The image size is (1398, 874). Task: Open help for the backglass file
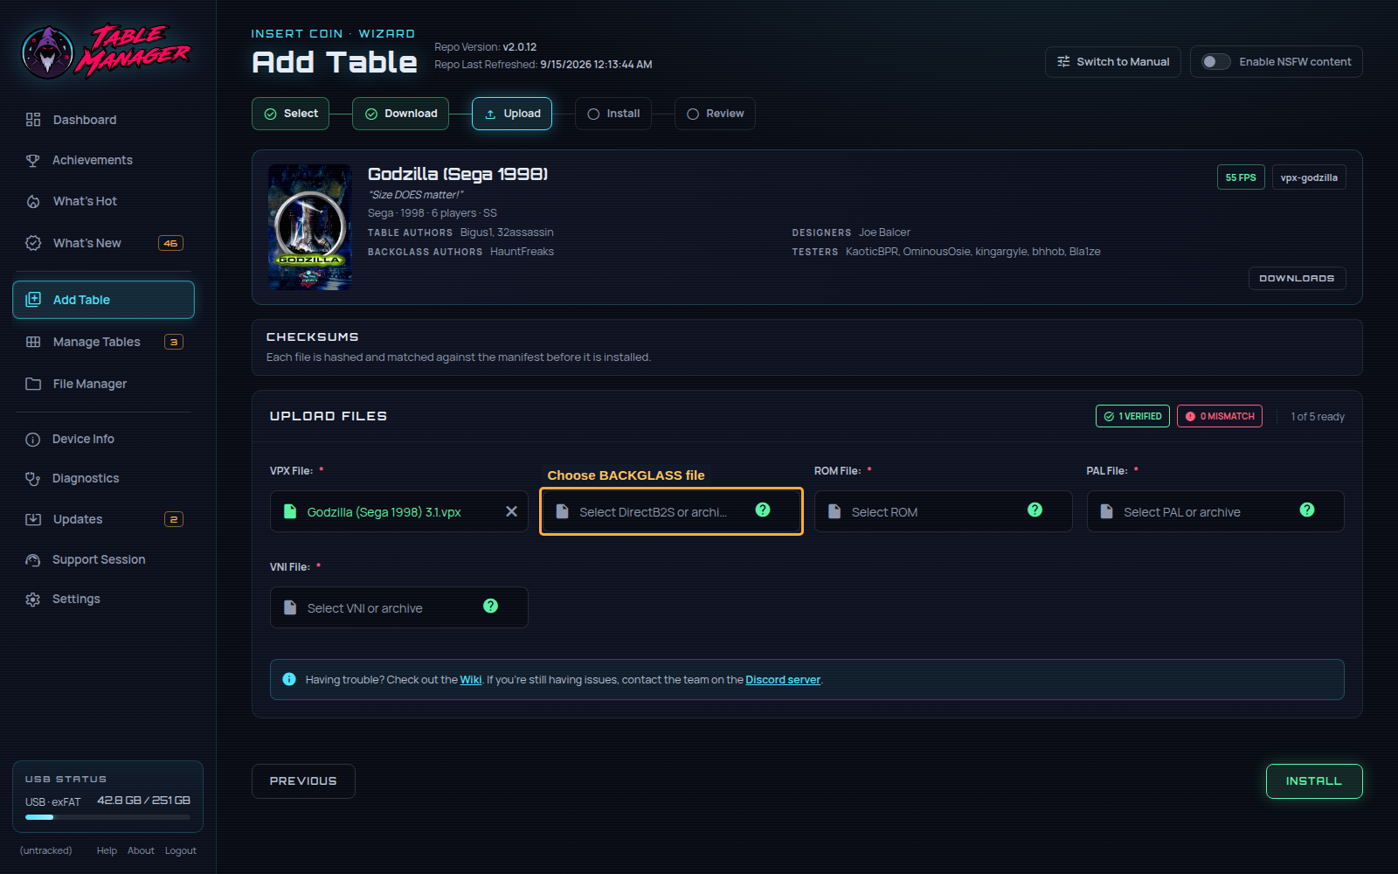click(x=763, y=510)
